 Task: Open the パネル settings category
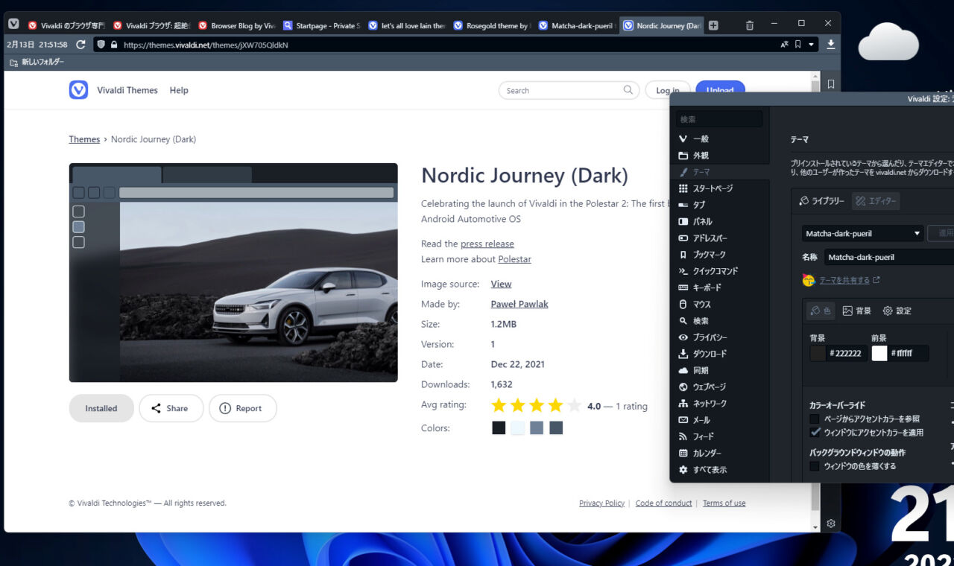pyautogui.click(x=719, y=222)
